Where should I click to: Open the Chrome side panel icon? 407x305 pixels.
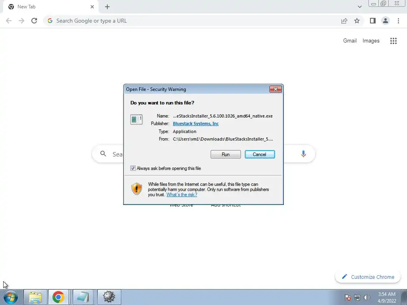(x=373, y=21)
